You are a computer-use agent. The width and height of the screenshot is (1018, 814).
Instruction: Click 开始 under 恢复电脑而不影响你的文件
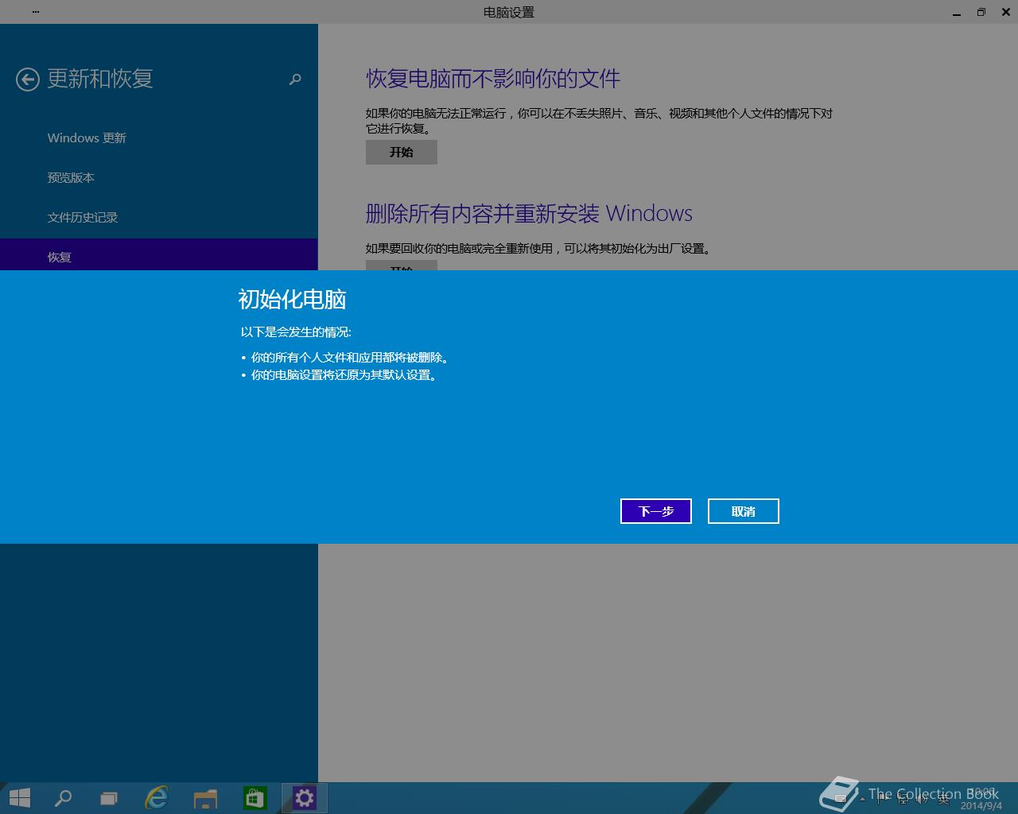pos(402,153)
